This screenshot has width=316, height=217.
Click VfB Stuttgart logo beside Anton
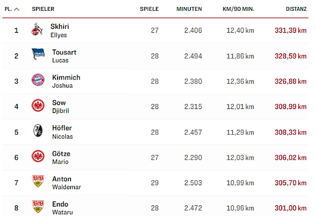(38, 182)
